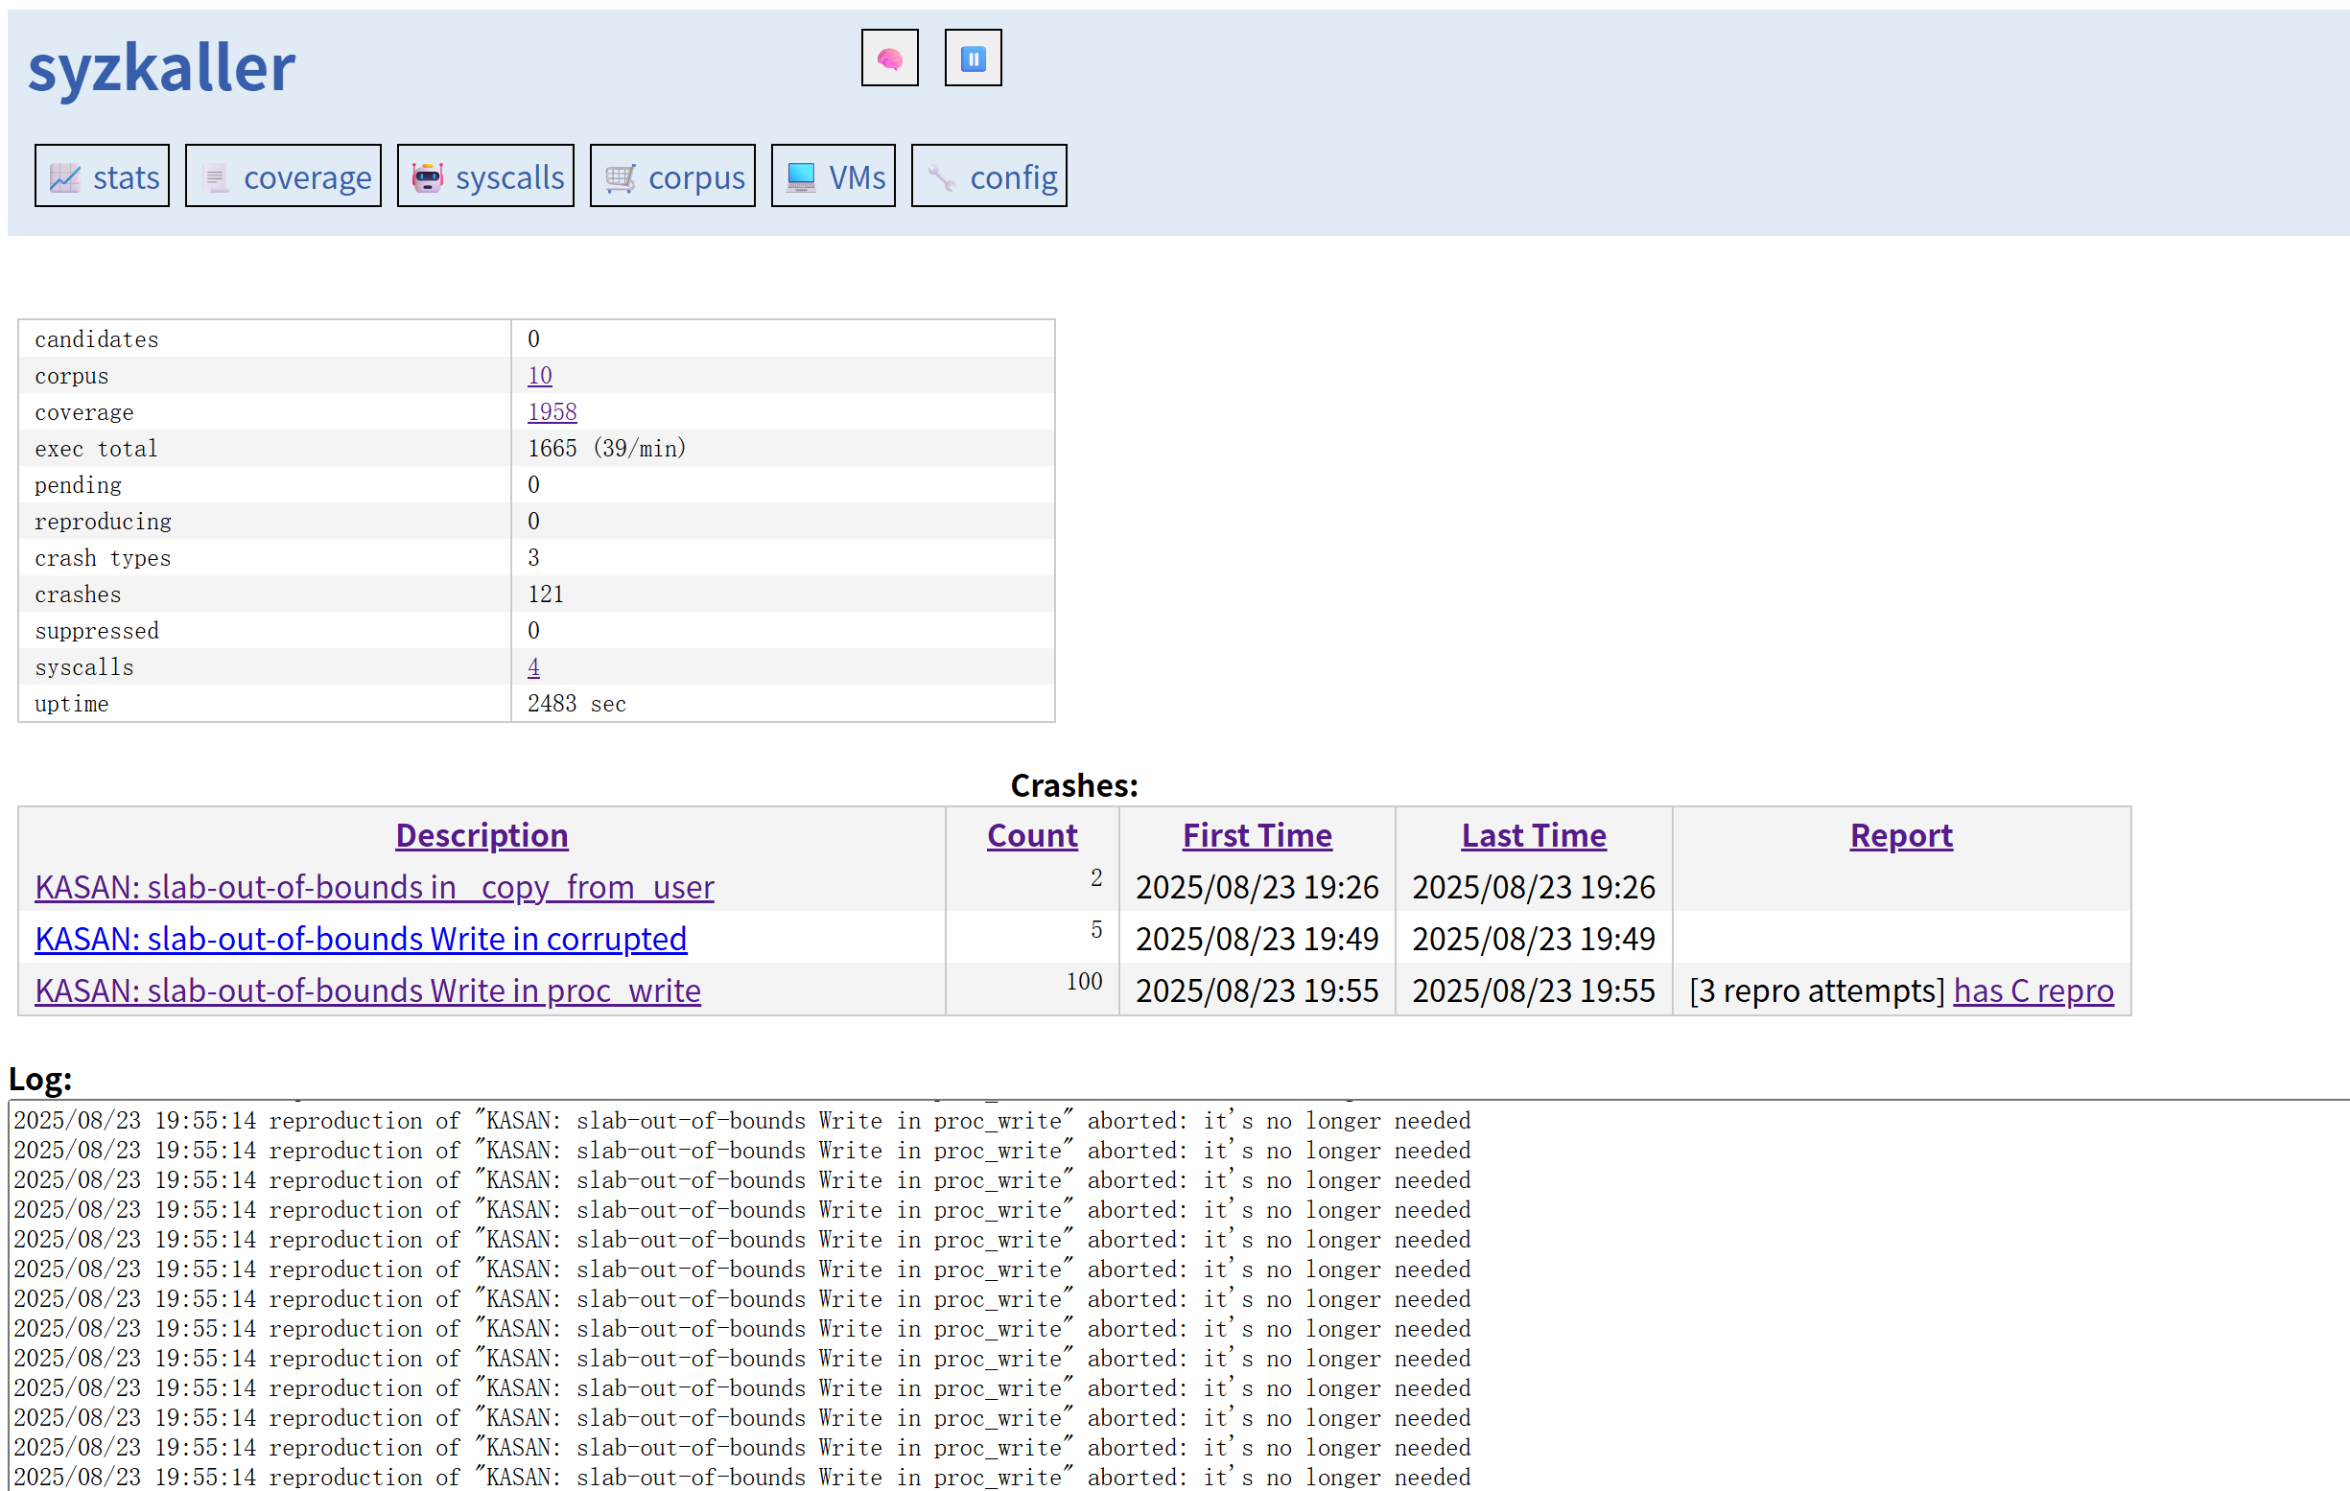Click the syscalls value 4 link
Image resolution: width=2350 pixels, height=1491 pixels.
tap(533, 667)
